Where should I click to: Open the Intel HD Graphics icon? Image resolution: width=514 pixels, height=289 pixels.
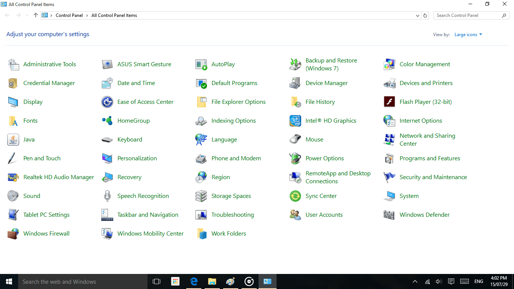tap(295, 121)
